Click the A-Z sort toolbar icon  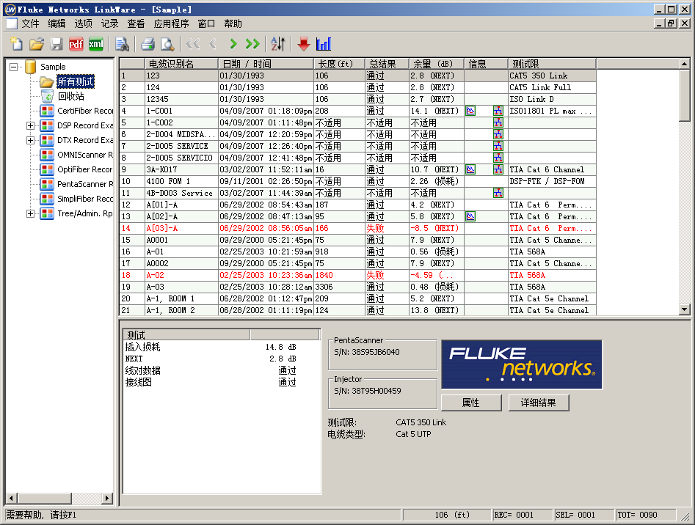point(278,44)
